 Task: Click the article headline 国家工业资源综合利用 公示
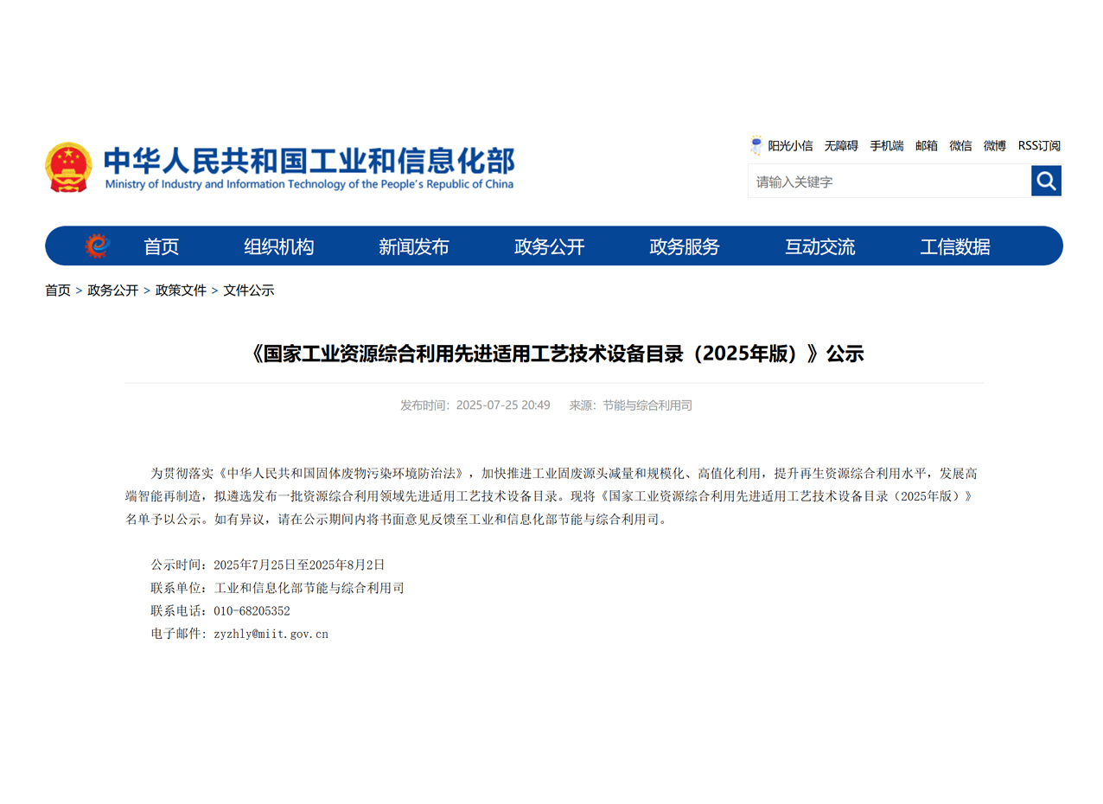coord(554,354)
